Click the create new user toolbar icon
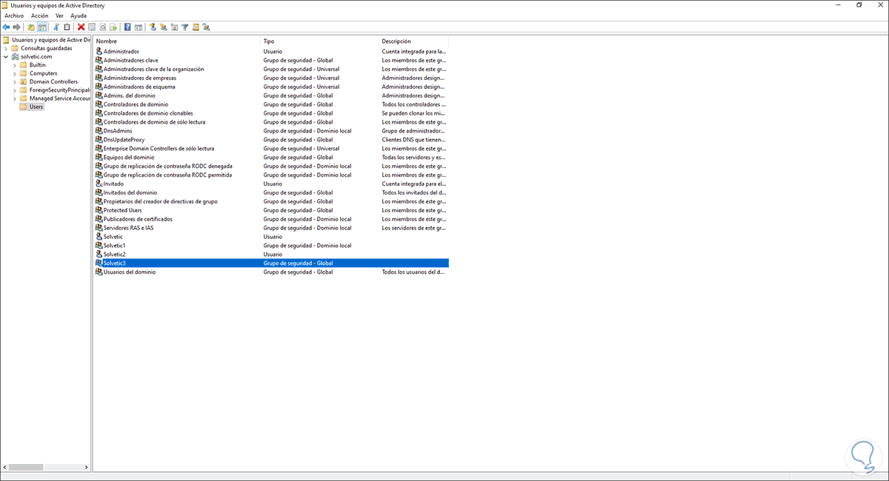This screenshot has height=481, width=889. [153, 27]
